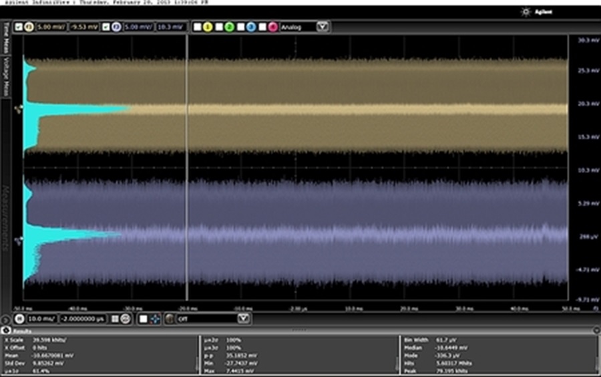Screen dimensions: 601x377
Task: Click the -9.71 mV vertical axis label
Action: tap(588, 300)
